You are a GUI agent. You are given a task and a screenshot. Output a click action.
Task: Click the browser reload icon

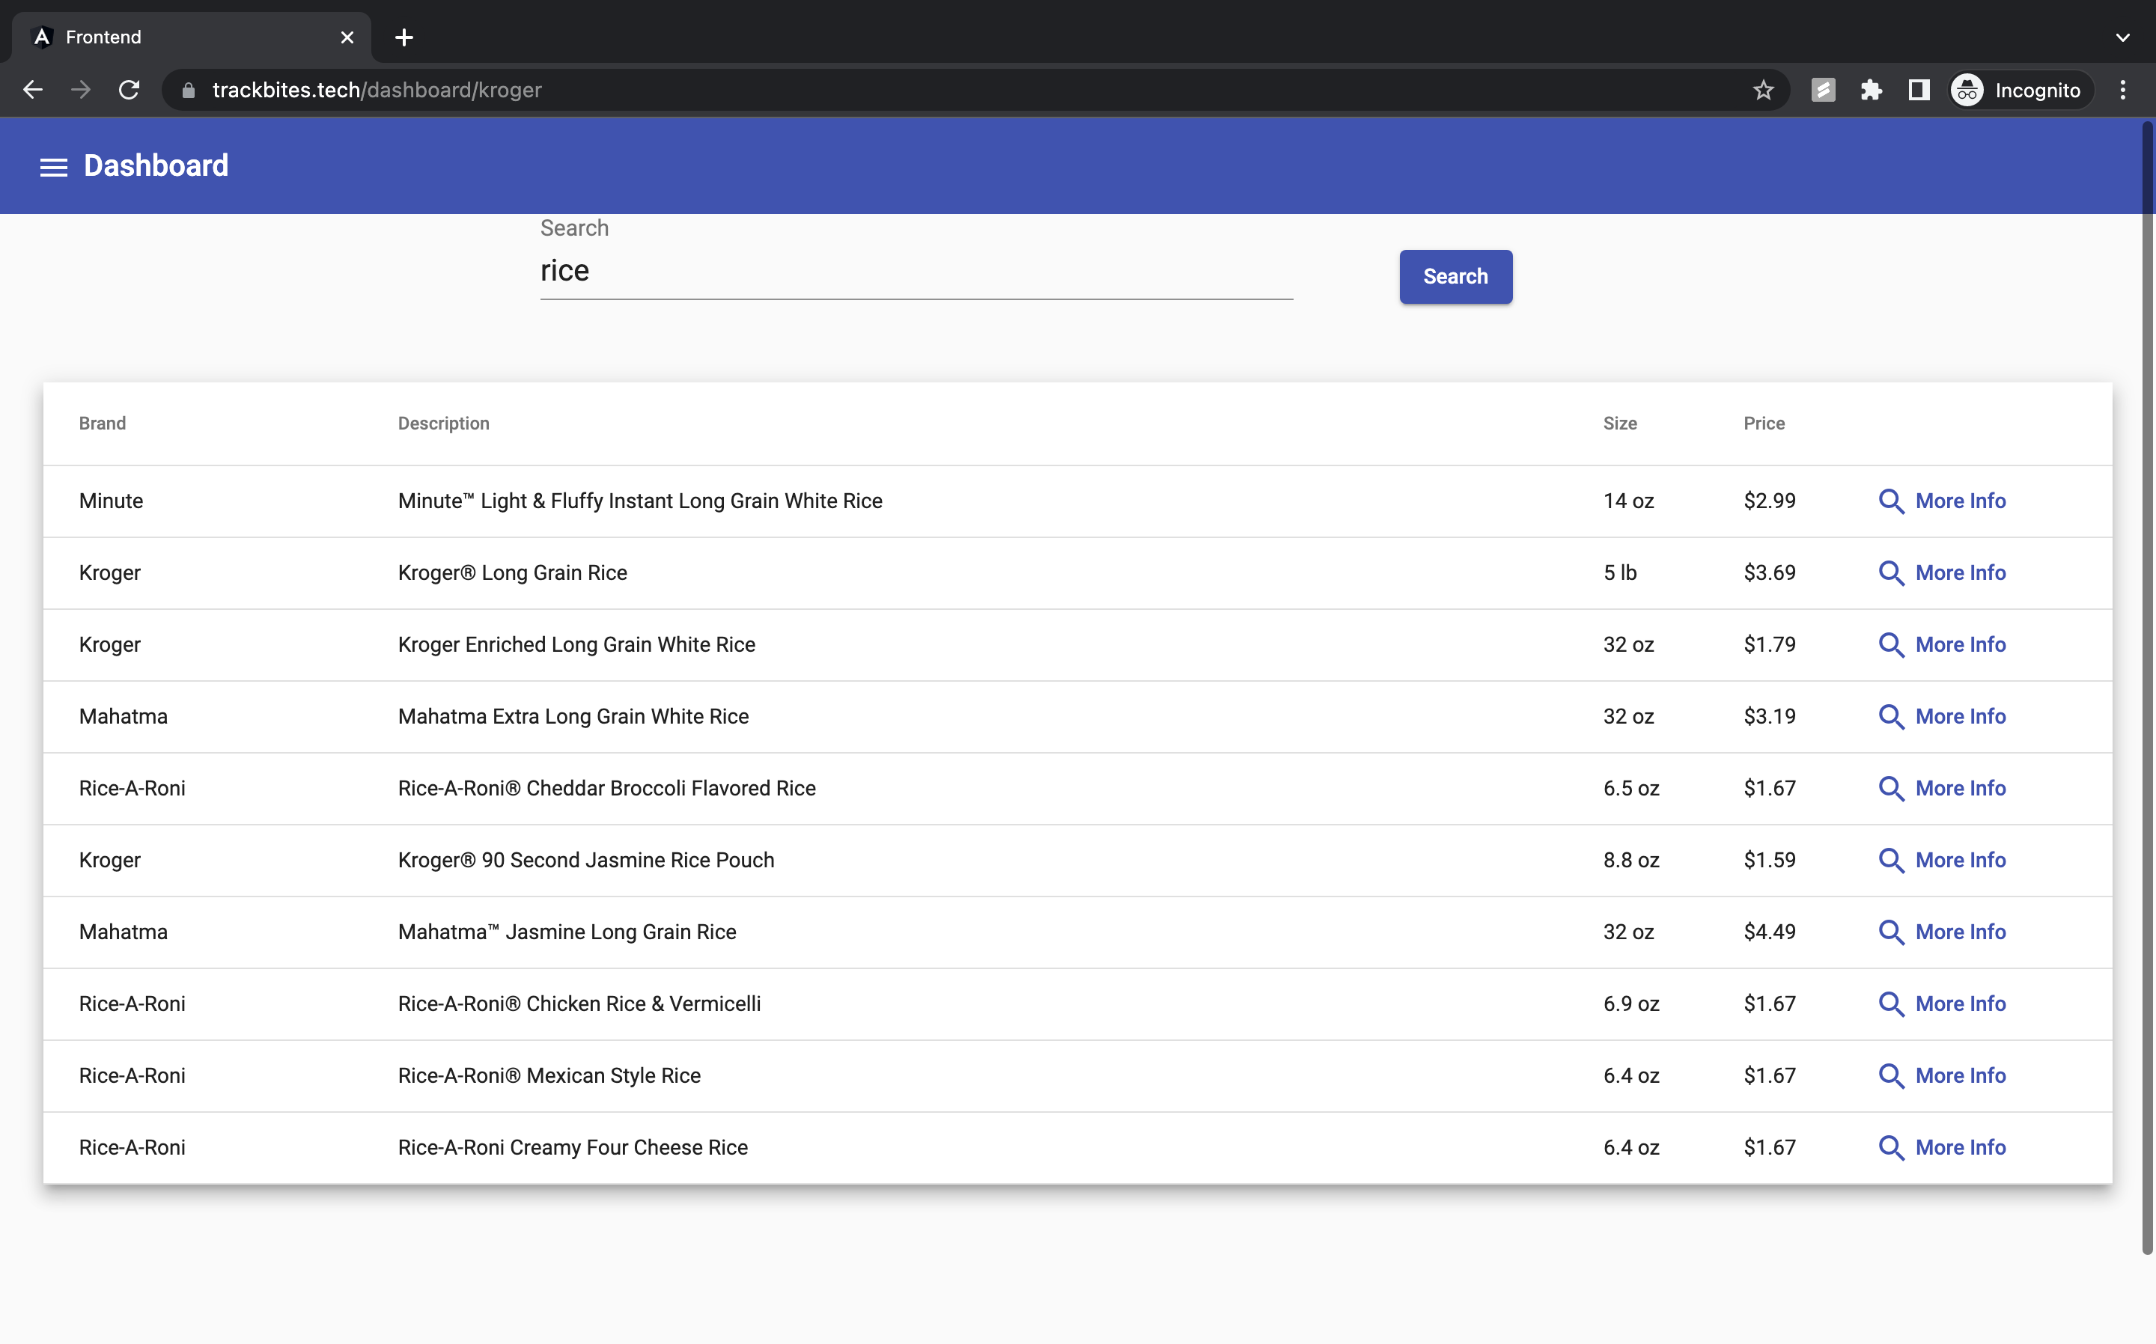(x=129, y=90)
